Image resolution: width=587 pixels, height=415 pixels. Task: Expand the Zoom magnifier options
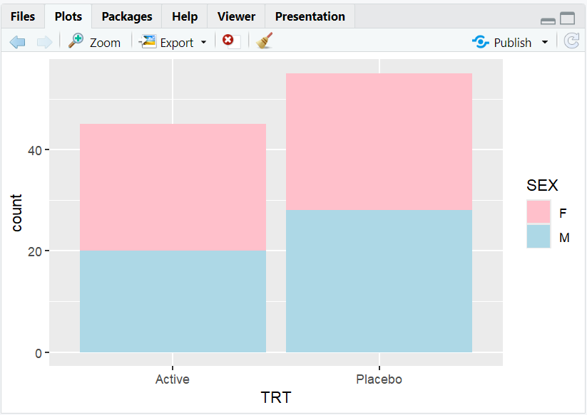(75, 41)
